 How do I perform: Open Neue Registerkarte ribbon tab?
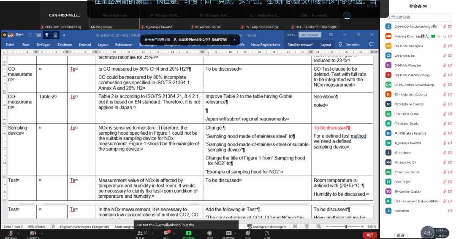pyautogui.click(x=266, y=45)
